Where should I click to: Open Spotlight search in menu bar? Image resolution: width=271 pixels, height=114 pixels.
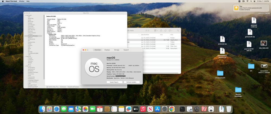tap(251, 1)
